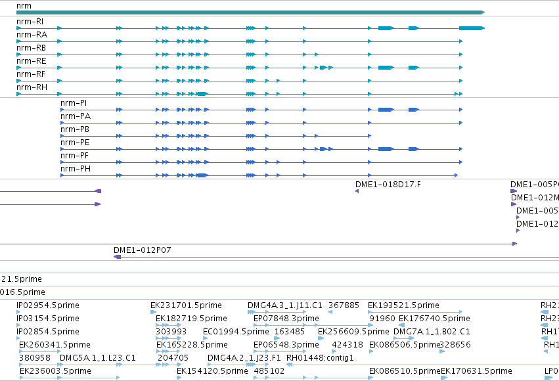559x381 pixels.
Task: Select EK086510.5prime EST label
Action: [405, 372]
